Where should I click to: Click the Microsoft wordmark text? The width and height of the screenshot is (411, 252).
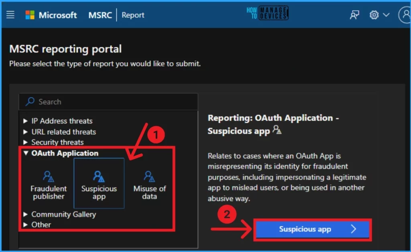(x=58, y=15)
